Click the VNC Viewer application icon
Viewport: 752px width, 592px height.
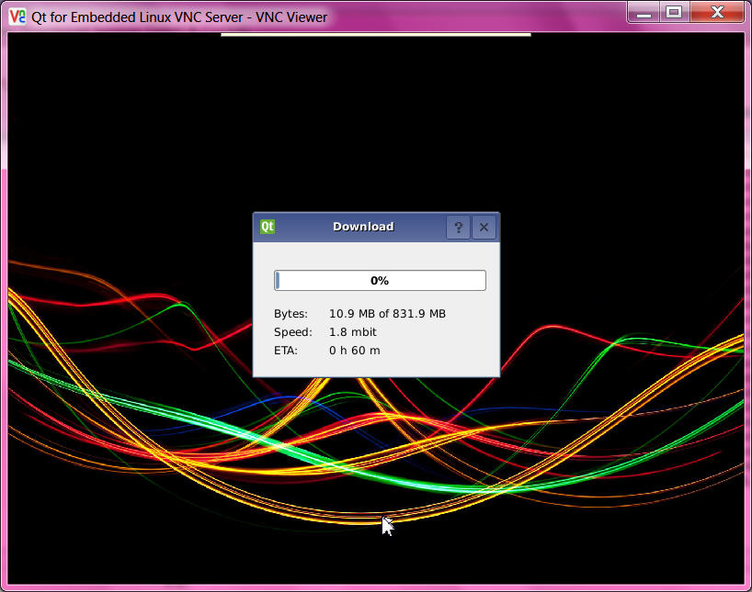pyautogui.click(x=17, y=16)
